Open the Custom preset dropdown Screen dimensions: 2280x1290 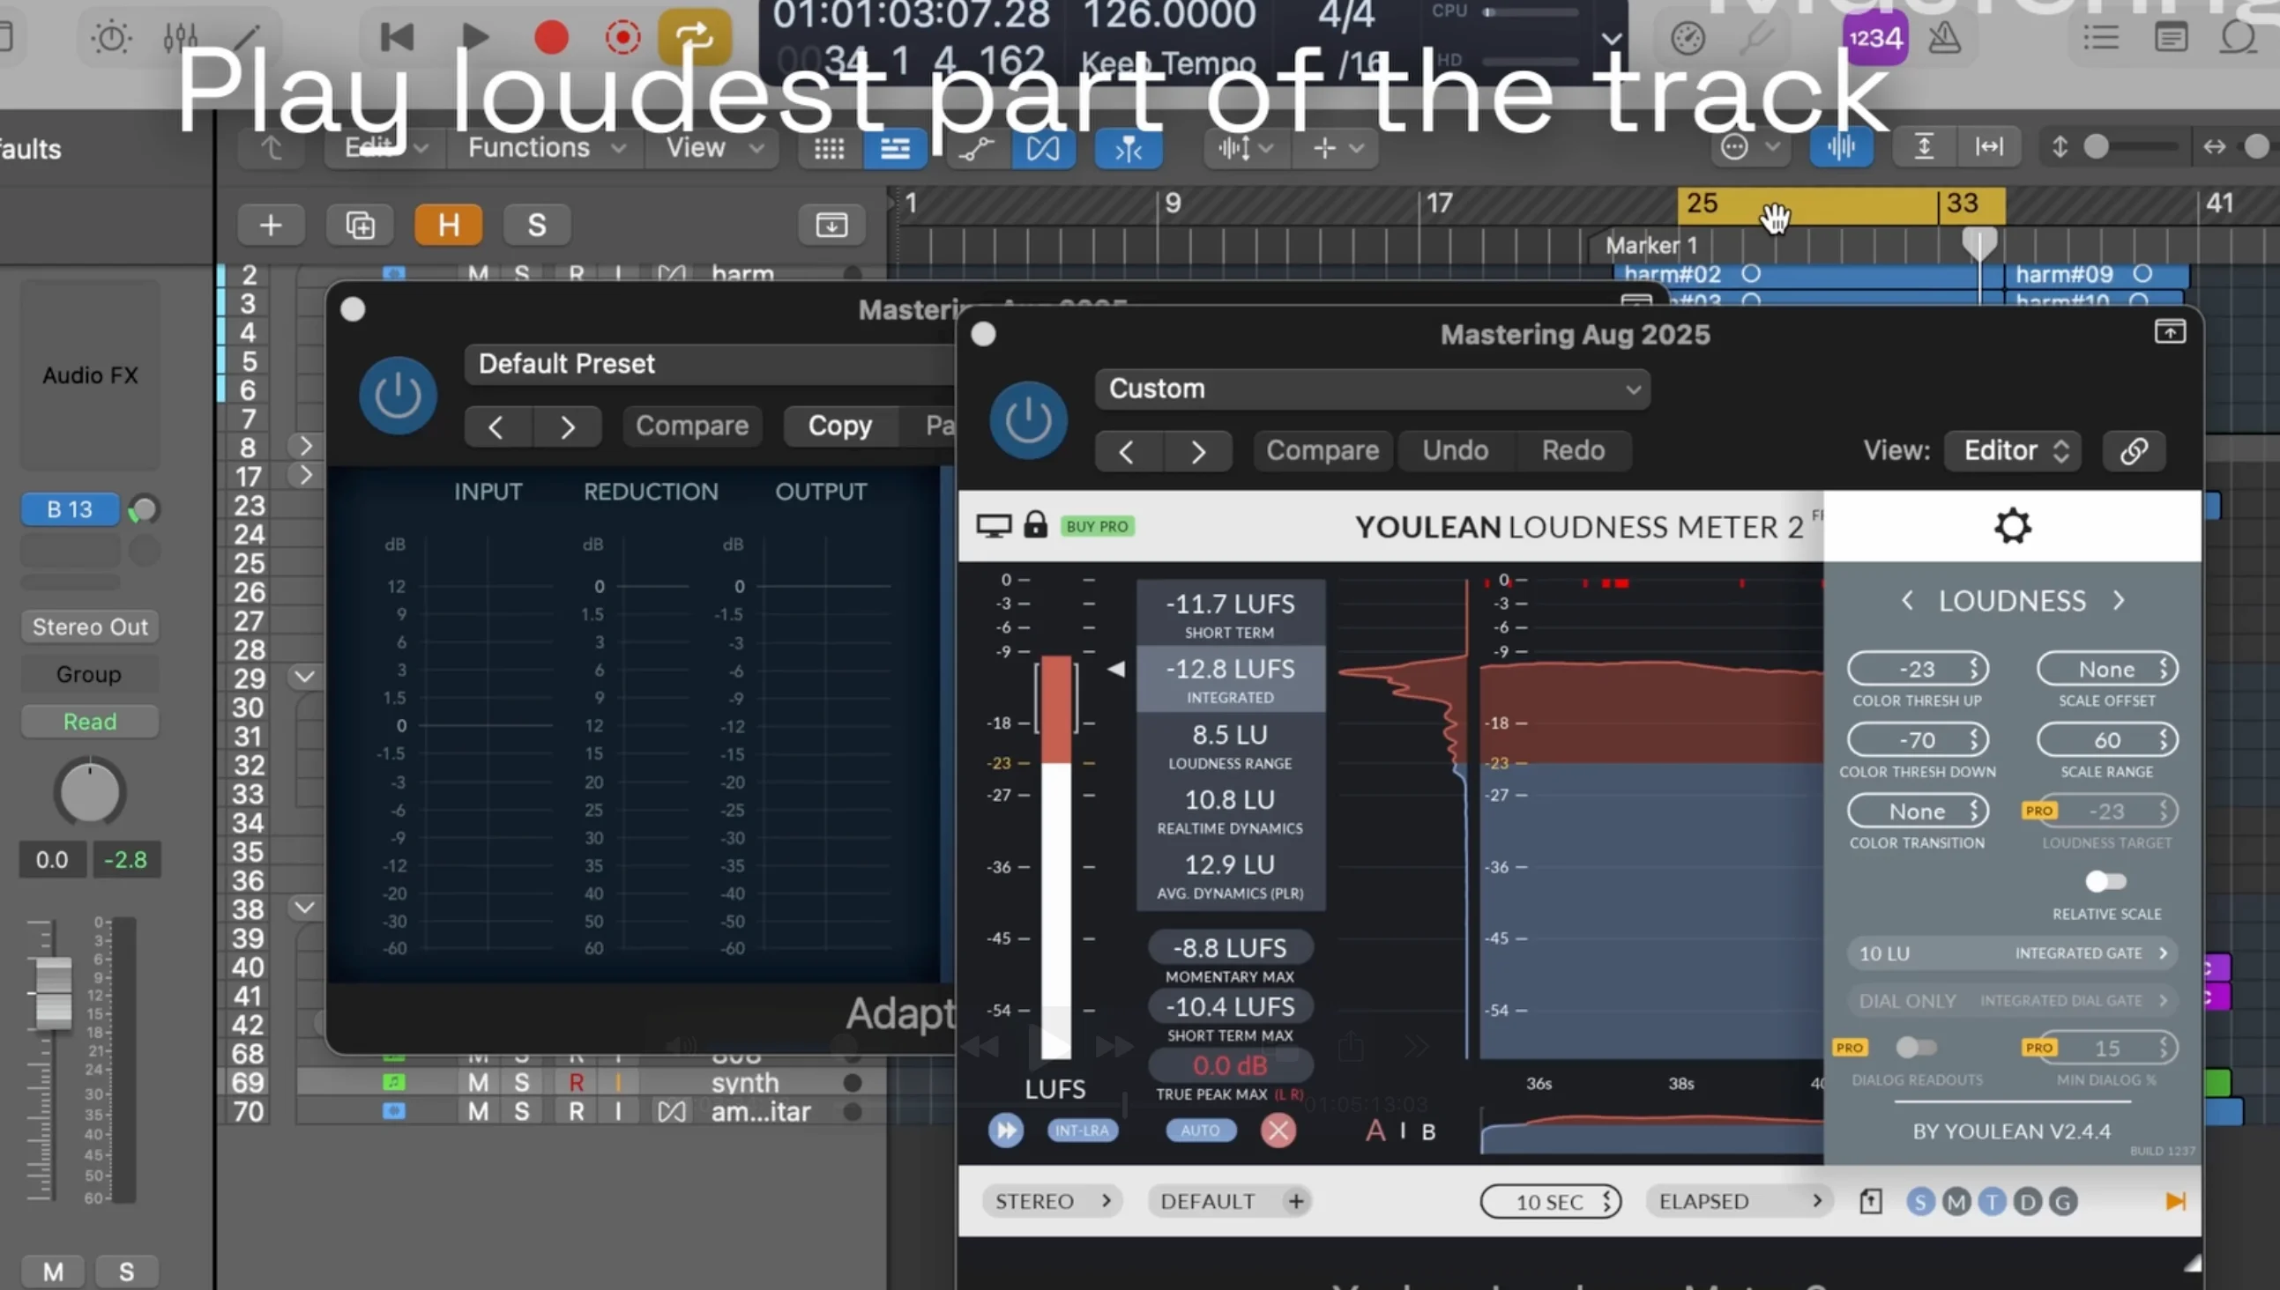[1372, 388]
